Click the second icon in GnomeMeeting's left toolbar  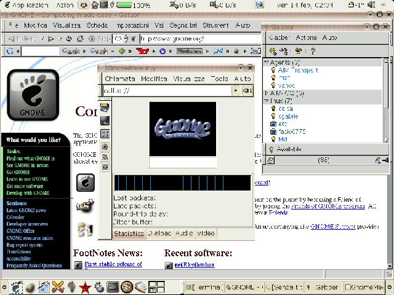click(x=105, y=120)
